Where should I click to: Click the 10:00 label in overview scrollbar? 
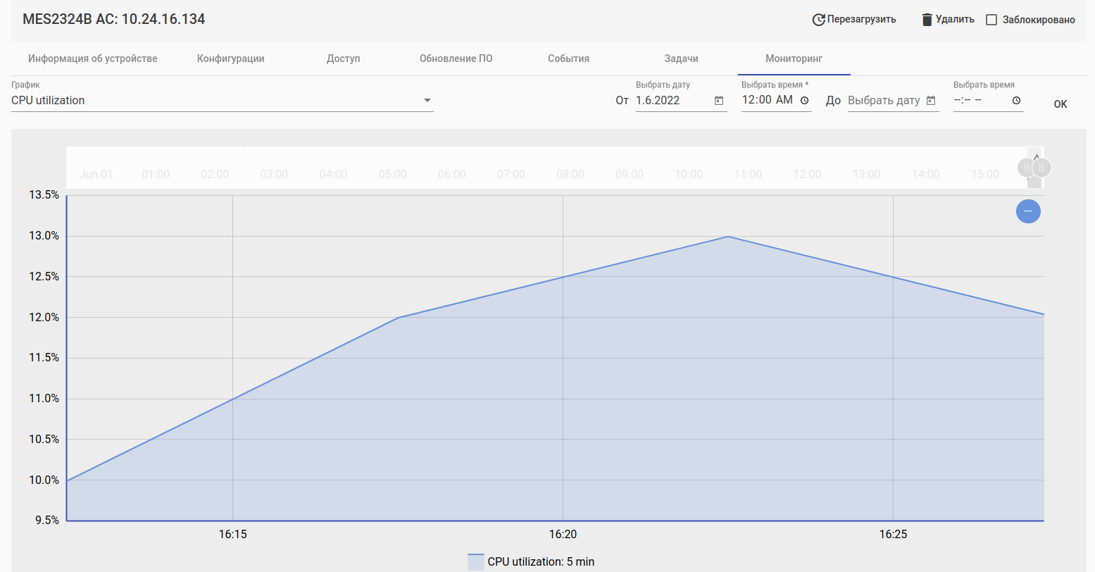689,174
